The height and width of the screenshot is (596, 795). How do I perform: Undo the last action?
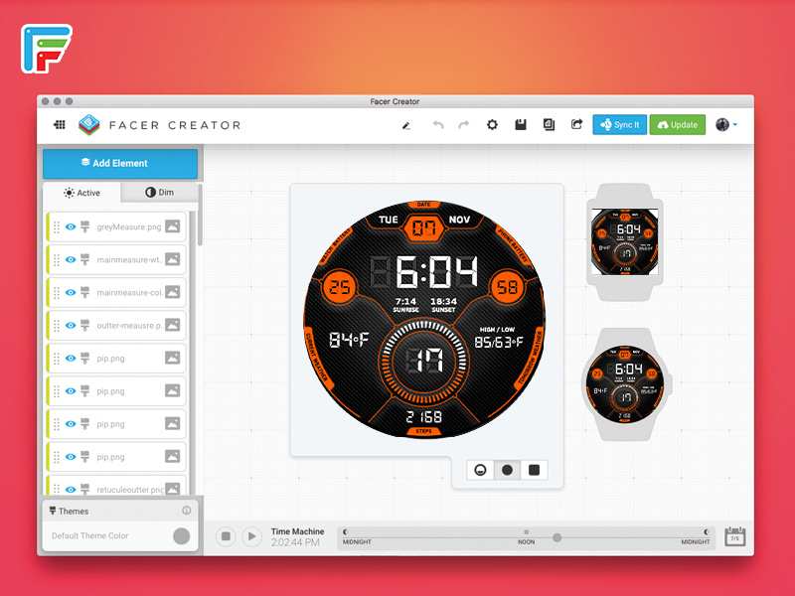click(x=438, y=125)
